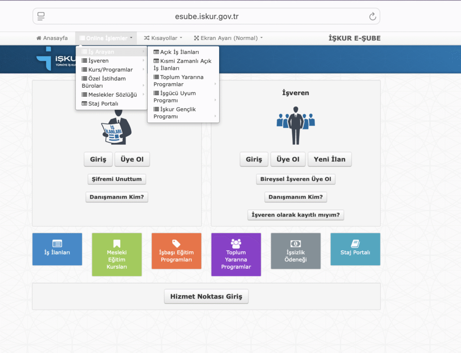The height and width of the screenshot is (353, 461).
Task: Expand the İşveren submenu
Action: point(112,61)
